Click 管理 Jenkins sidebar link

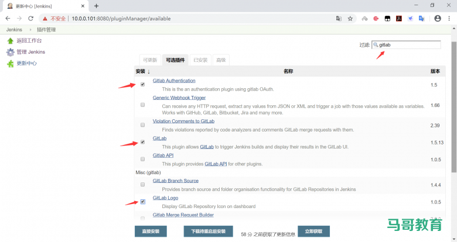click(x=31, y=52)
